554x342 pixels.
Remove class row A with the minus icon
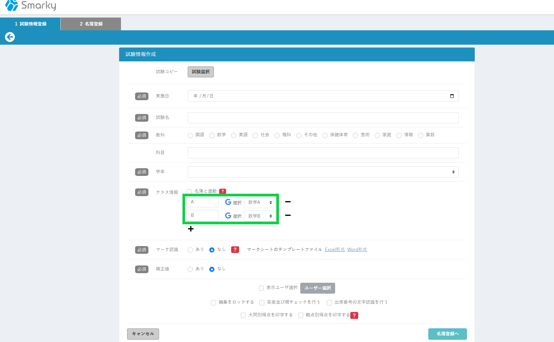288,202
